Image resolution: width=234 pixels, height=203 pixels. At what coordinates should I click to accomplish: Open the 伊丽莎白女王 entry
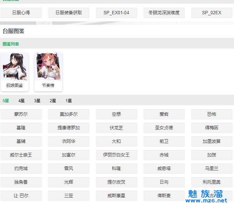pos(116,155)
